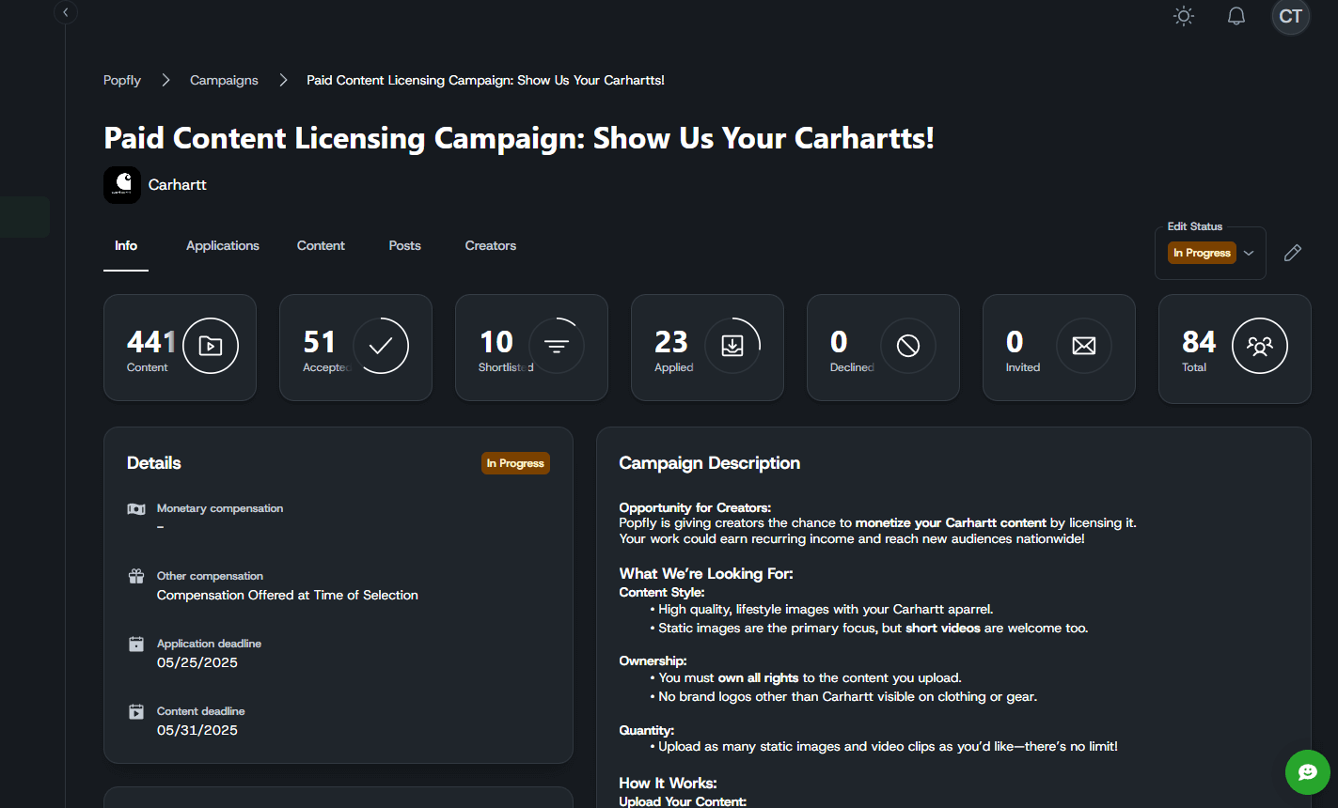
Task: Click the Accepted checkmark icon
Action: (x=381, y=346)
